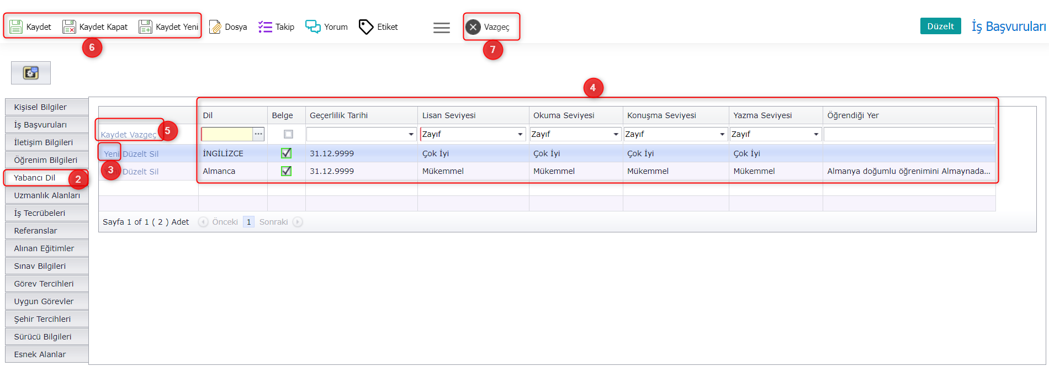The image size is (1049, 366).
Task: Go to the next page arrow
Action: [298, 222]
